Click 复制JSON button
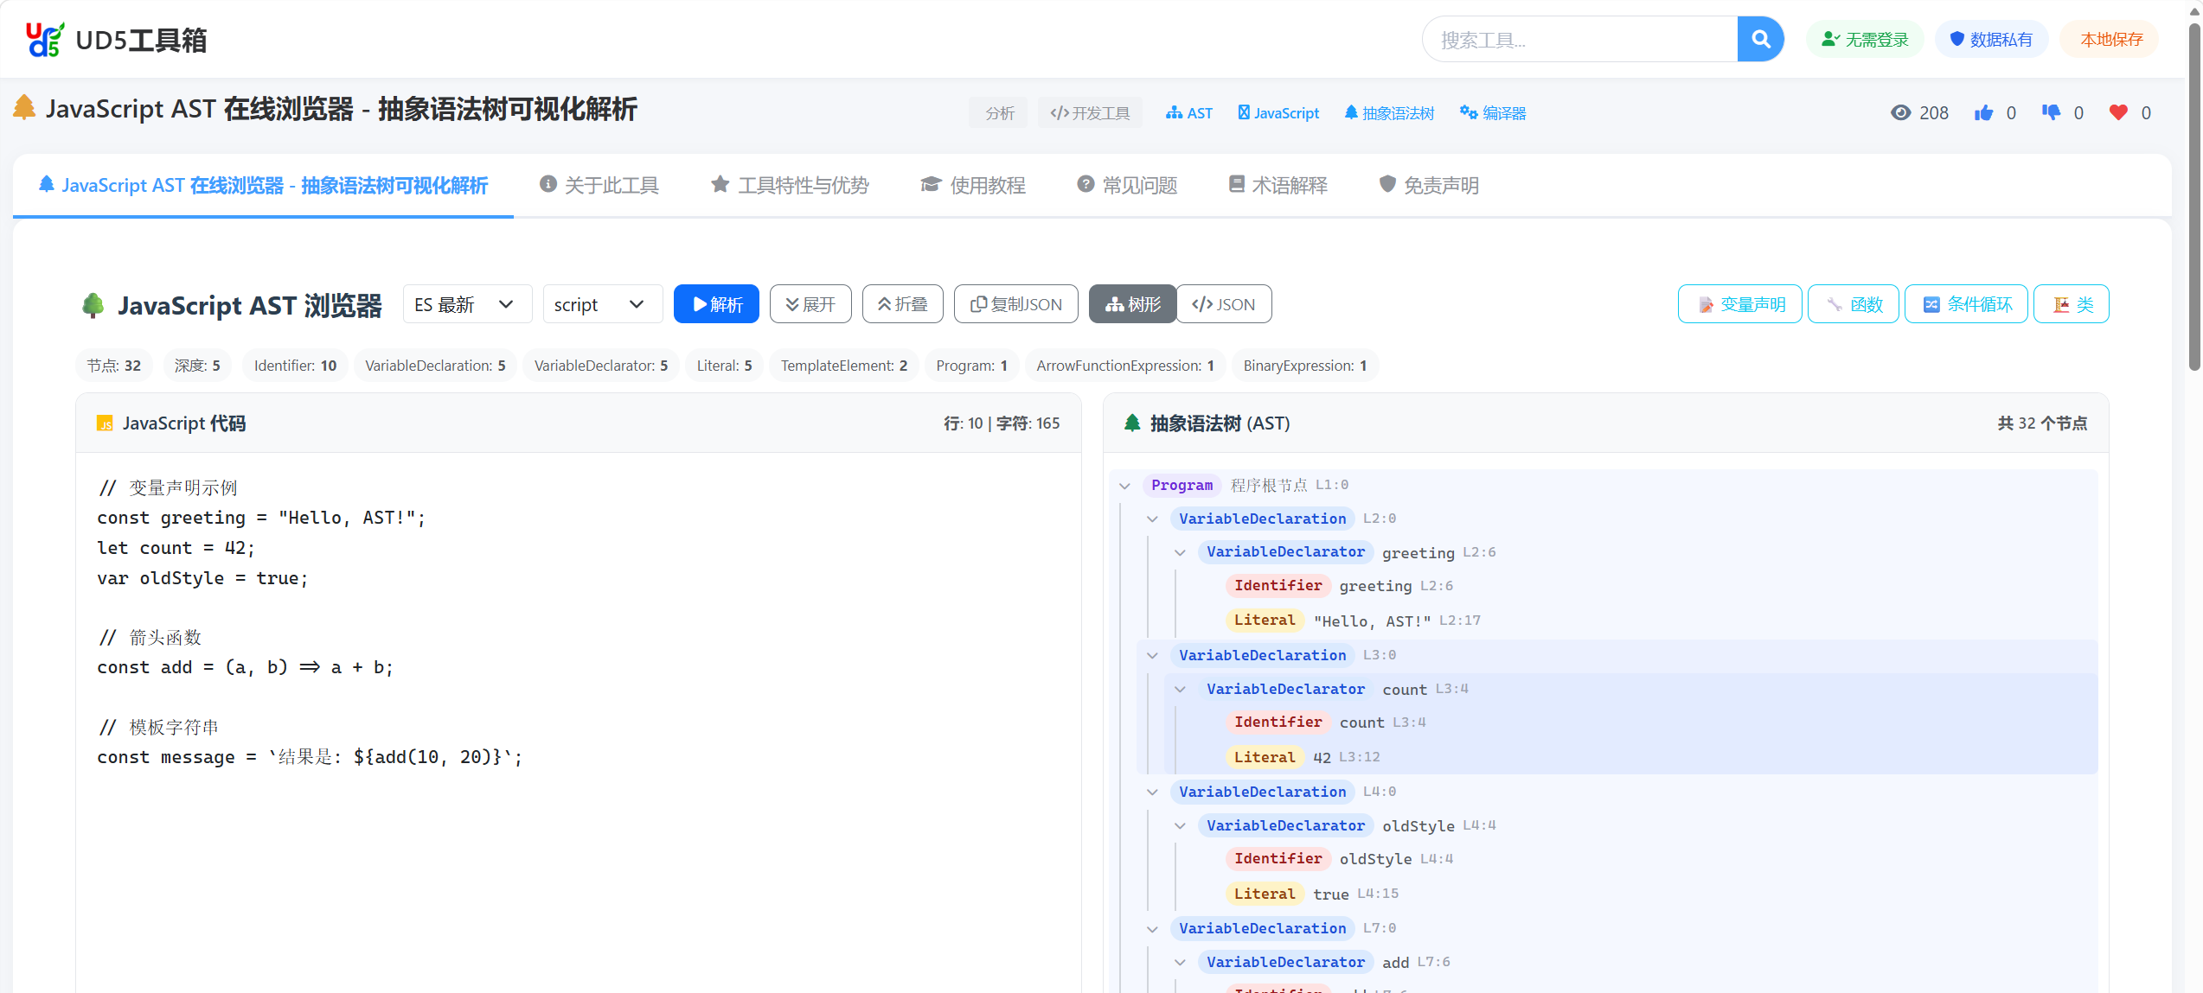This screenshot has width=2203, height=993. click(1015, 304)
